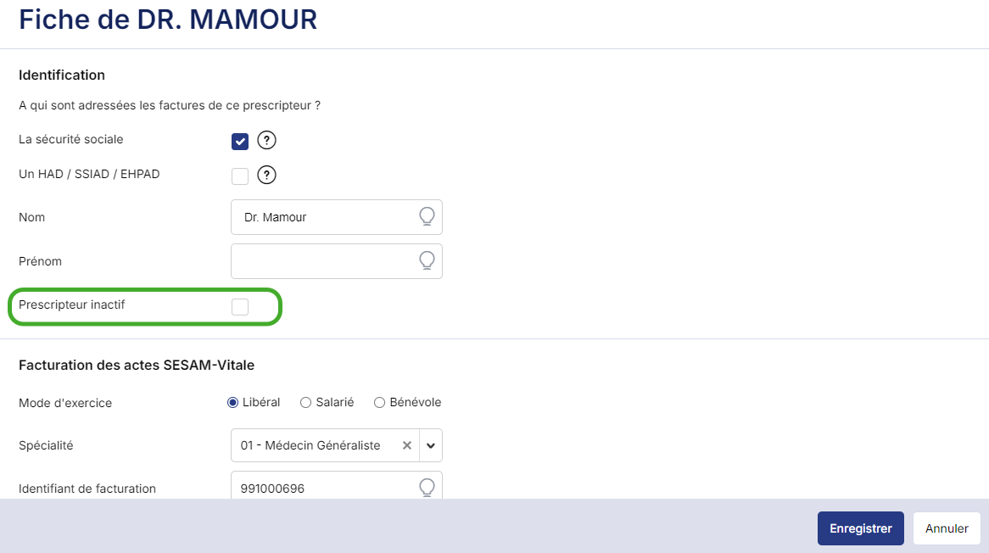
Task: Click the Prescripteur inactif label
Action: click(72, 304)
